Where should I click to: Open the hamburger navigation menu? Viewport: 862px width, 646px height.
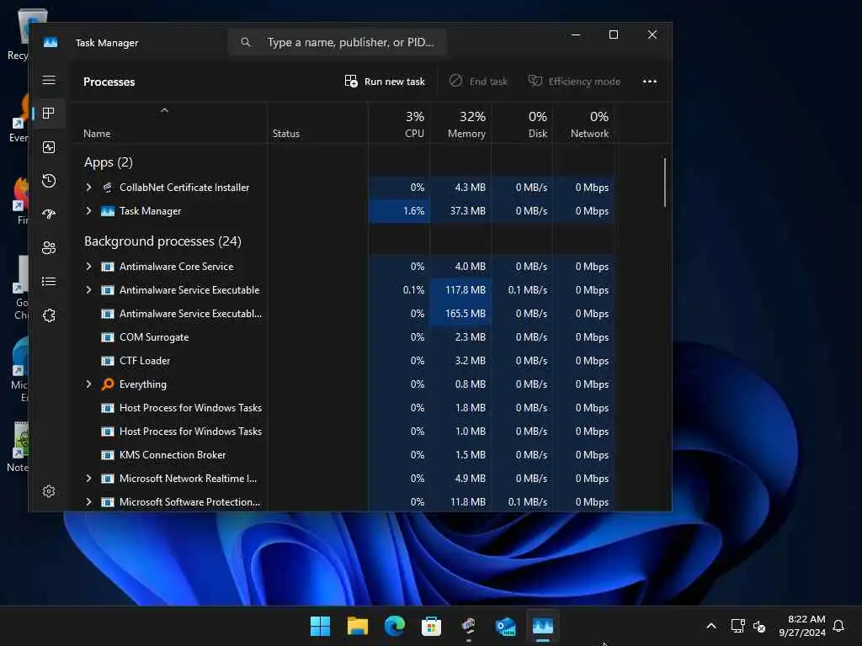click(49, 80)
